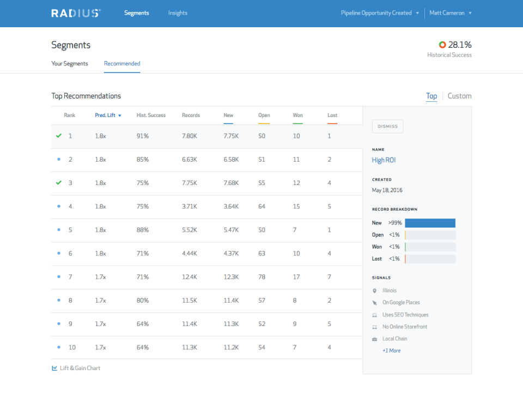Switch to the Insights tab
The height and width of the screenshot is (399, 523).
click(178, 13)
